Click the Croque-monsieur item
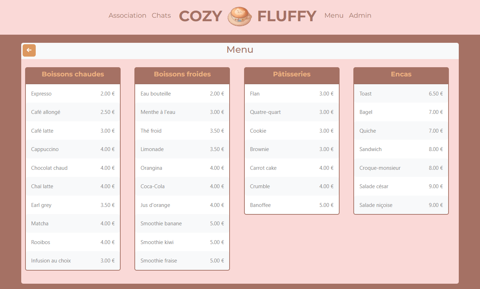Screen dimensions: 480x289 pos(401,168)
